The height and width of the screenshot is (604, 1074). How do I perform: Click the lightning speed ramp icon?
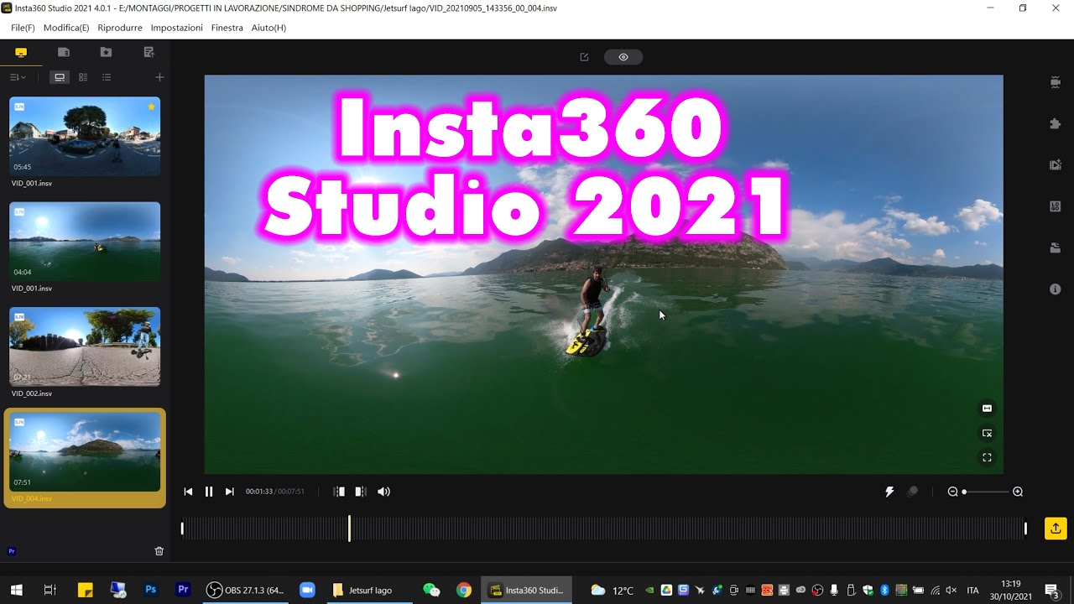pyautogui.click(x=889, y=492)
